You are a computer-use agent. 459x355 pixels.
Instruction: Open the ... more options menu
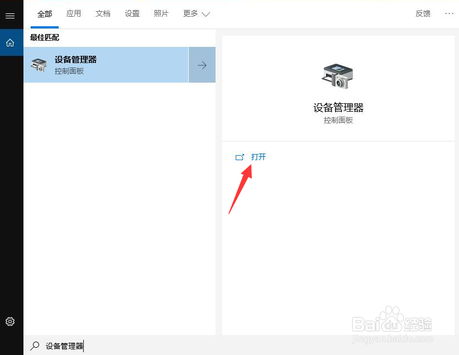449,13
